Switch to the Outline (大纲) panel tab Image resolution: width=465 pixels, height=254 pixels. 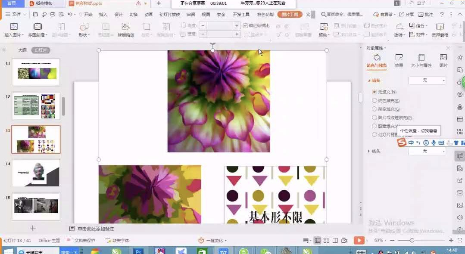pyautogui.click(x=22, y=50)
